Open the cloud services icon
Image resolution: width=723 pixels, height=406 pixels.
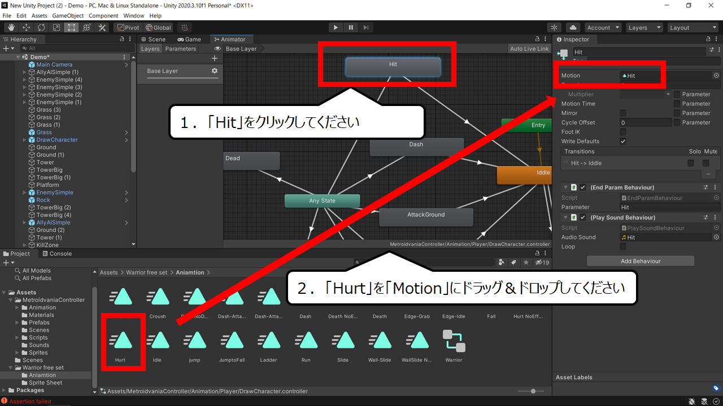573,27
